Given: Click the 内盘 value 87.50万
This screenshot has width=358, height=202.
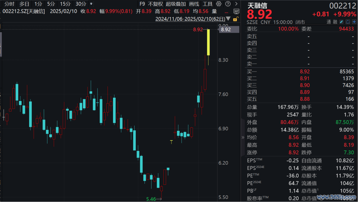Looking at the screenshot, I should pos(345,122).
